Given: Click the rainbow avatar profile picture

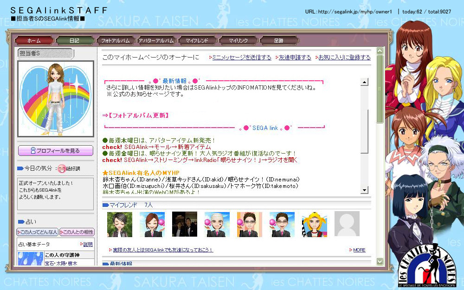Looking at the screenshot, I should tap(56, 99).
